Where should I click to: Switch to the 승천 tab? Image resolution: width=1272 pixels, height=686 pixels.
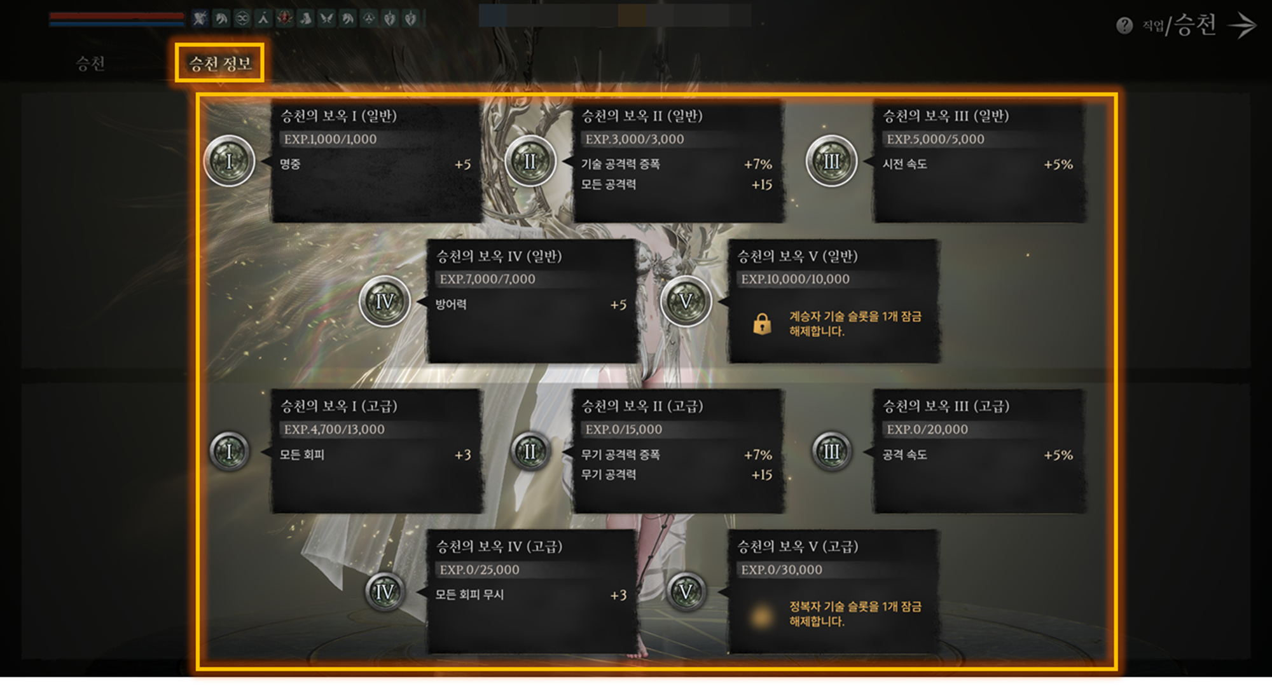tap(90, 63)
